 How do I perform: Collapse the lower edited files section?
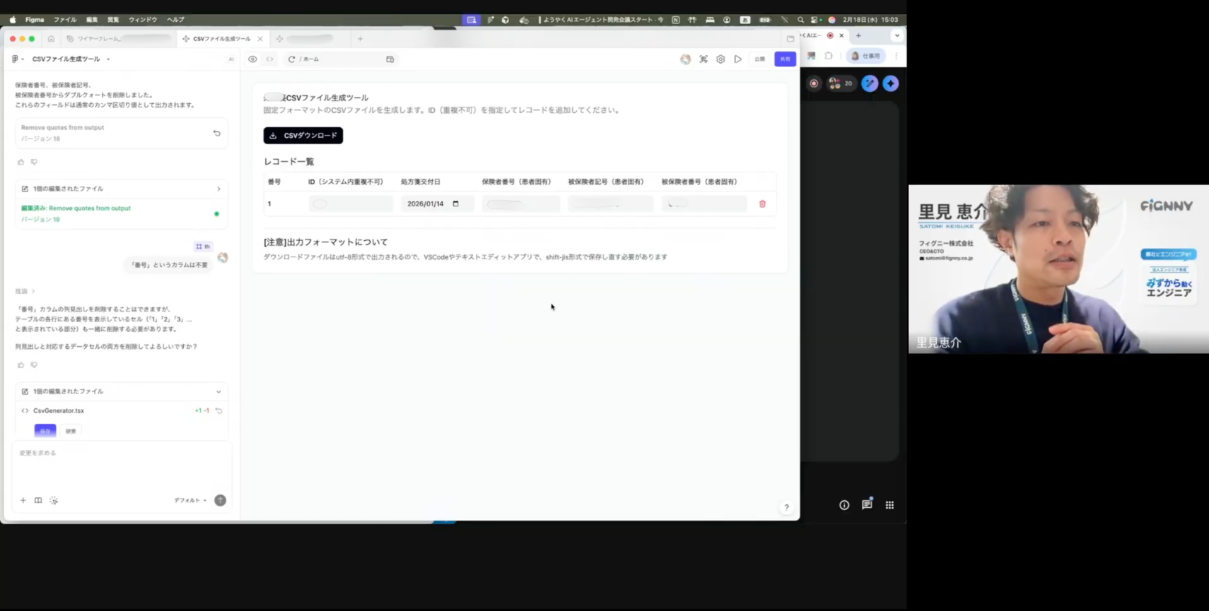(x=218, y=391)
